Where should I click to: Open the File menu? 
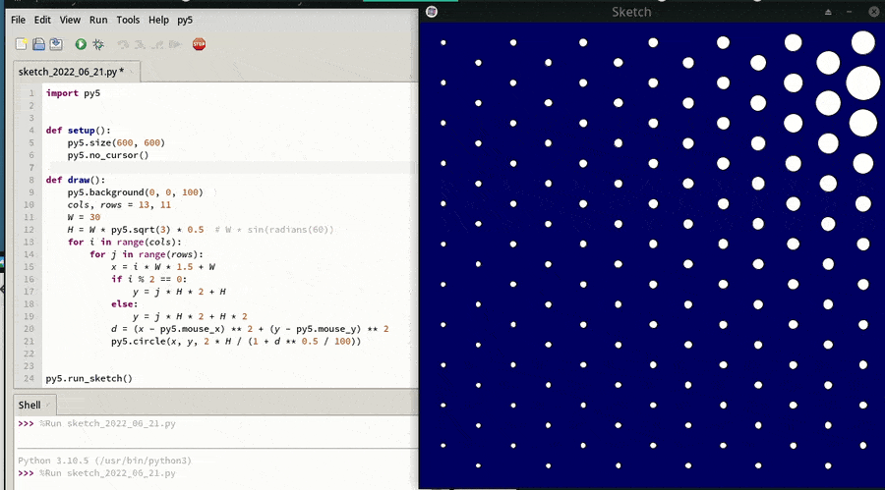[x=18, y=20]
